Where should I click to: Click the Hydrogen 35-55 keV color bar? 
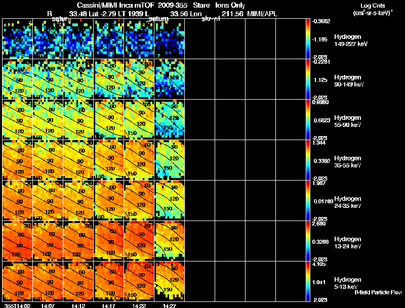pyautogui.click(x=308, y=160)
